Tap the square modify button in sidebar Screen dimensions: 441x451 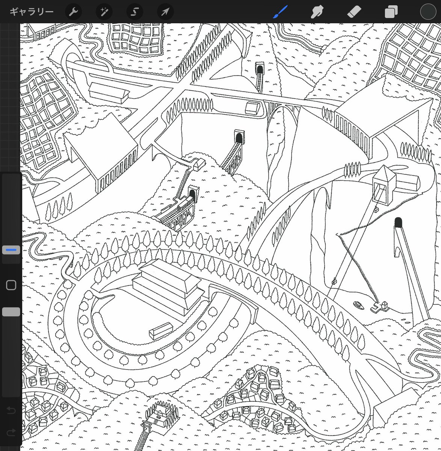(x=11, y=285)
